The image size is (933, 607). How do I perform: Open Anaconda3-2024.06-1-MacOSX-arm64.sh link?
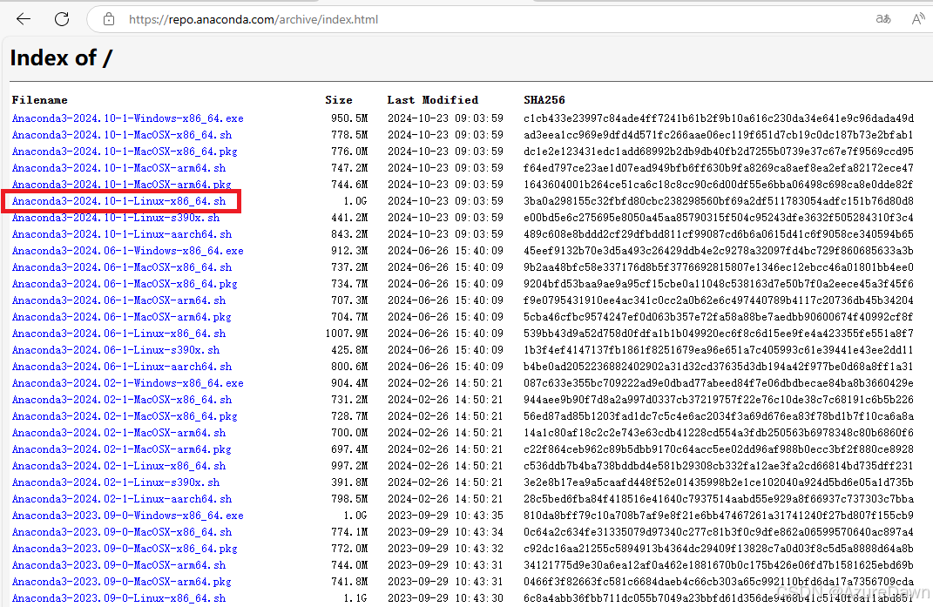coord(119,300)
